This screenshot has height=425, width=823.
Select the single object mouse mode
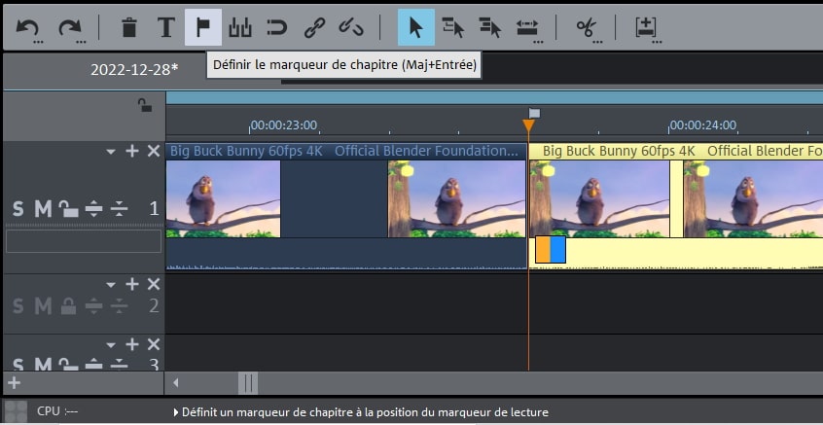click(415, 27)
